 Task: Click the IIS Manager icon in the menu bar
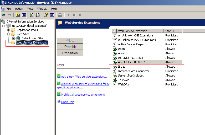pyautogui.click(x=3, y=9)
